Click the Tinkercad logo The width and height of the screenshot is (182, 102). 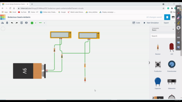[3, 17]
